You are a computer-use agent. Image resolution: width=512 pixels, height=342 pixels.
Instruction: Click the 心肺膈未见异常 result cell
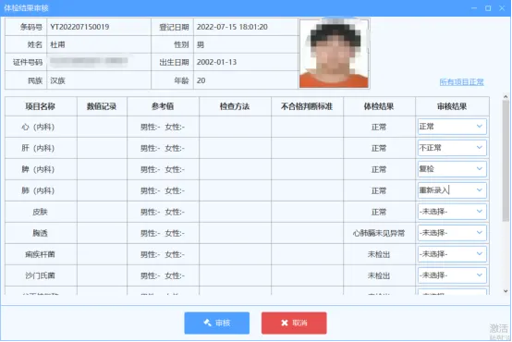pos(379,233)
